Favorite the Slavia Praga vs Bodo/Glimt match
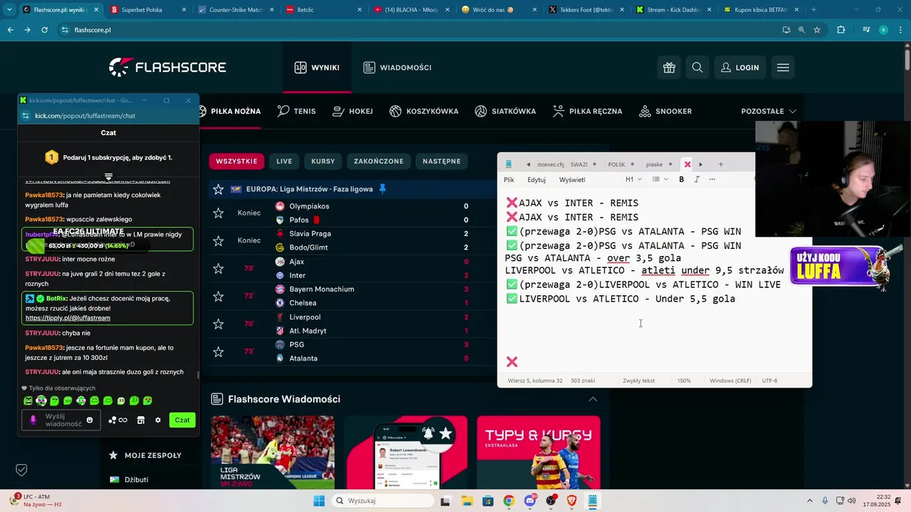 [x=218, y=240]
